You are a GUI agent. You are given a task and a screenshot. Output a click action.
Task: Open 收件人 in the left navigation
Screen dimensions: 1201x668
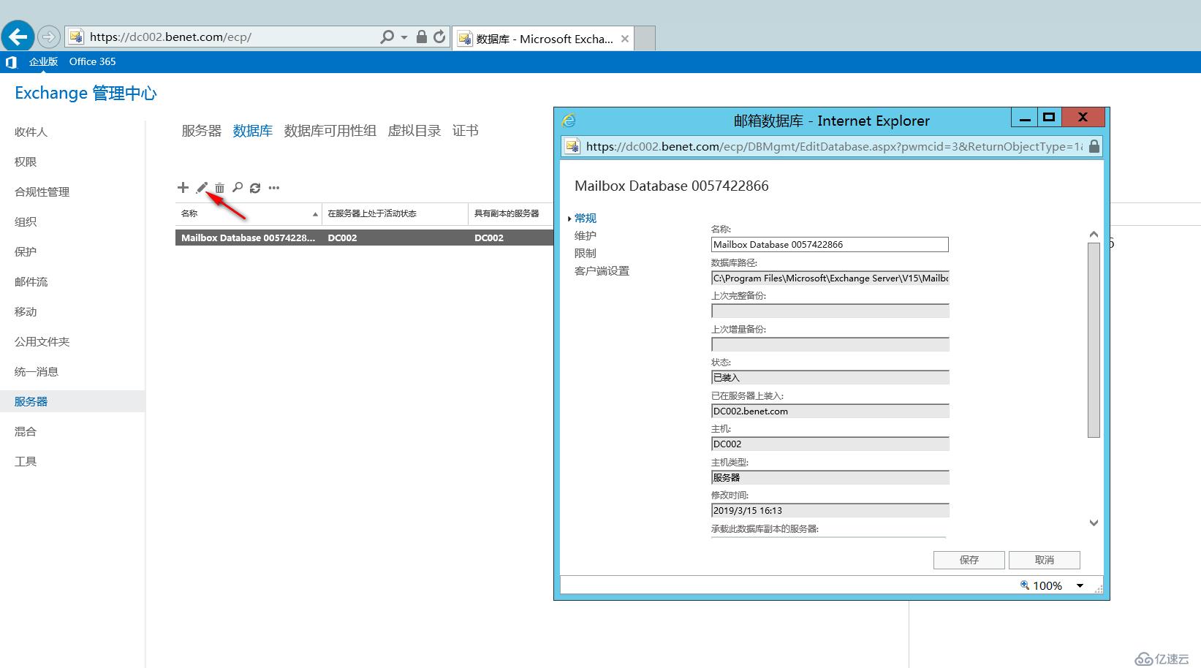click(x=31, y=132)
